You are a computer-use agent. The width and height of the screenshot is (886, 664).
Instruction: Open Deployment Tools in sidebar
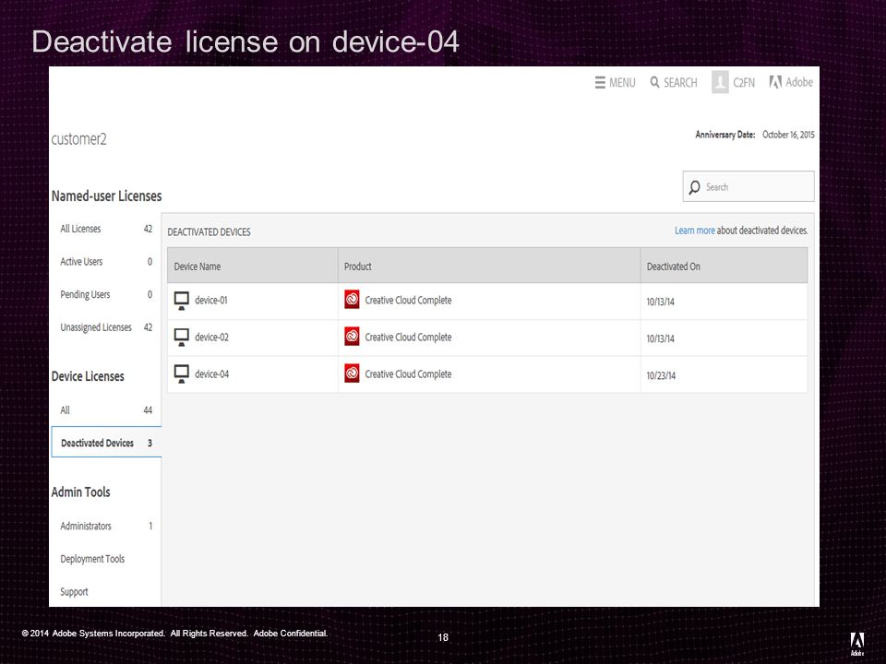(x=92, y=559)
